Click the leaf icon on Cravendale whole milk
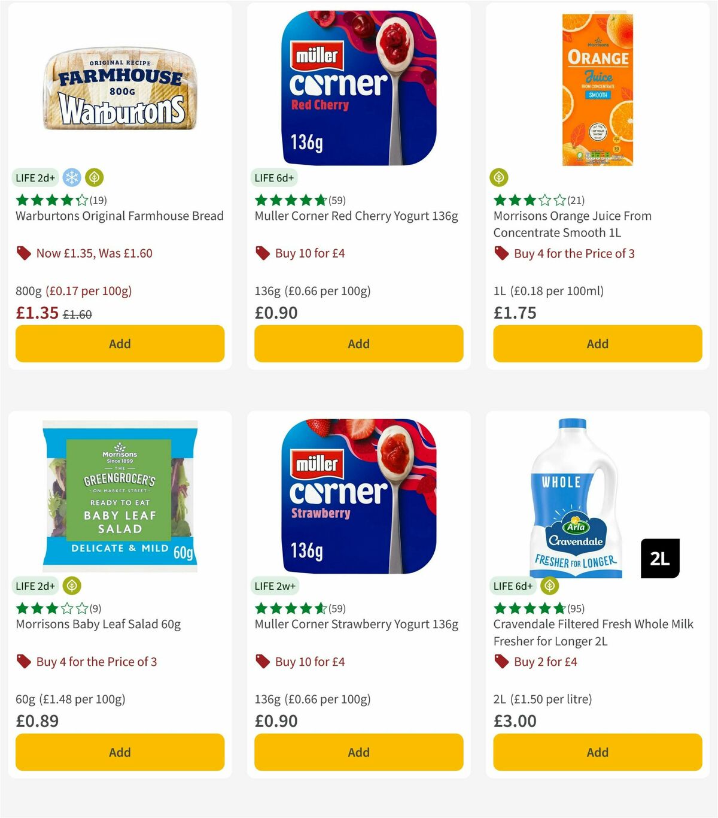 [x=548, y=586]
